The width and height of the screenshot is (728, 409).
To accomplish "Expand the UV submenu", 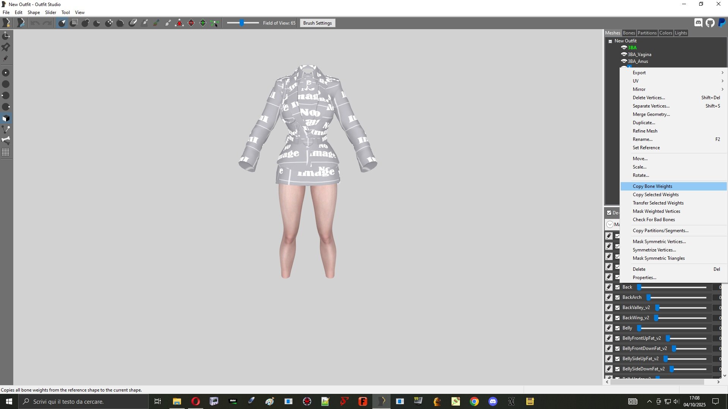I will (674, 81).
